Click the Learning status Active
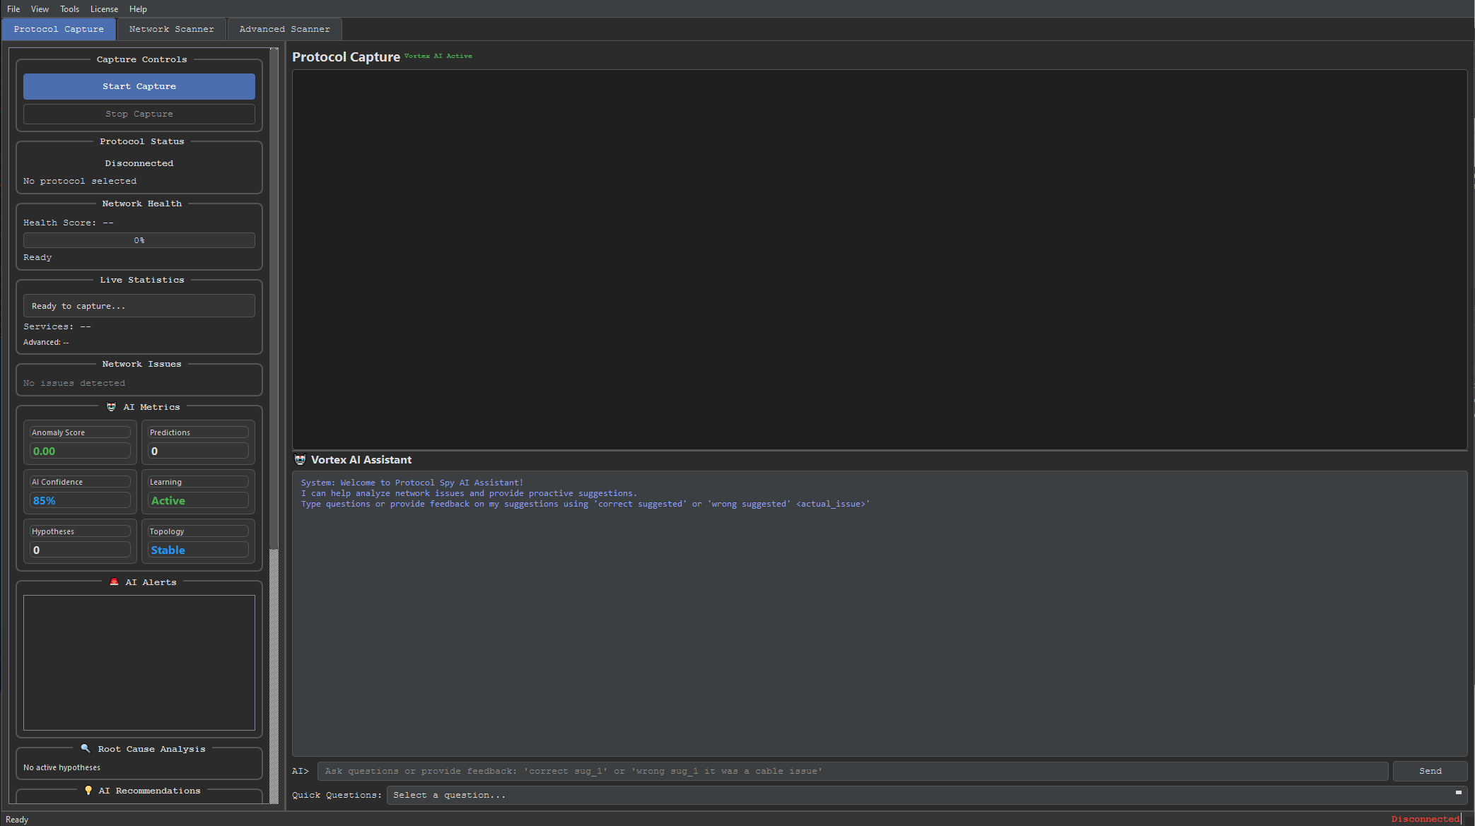This screenshot has width=1475, height=826. pos(198,500)
